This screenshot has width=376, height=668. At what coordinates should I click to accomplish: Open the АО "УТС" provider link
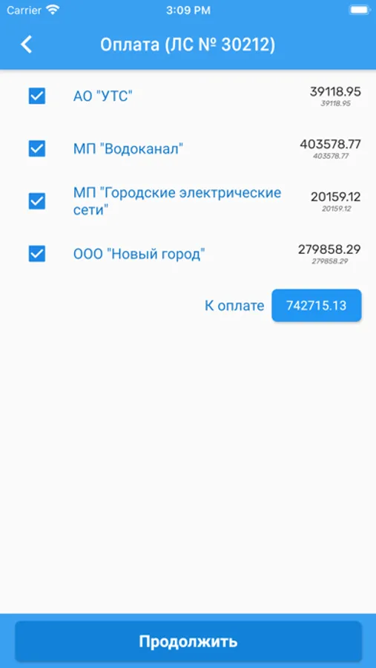coord(103,96)
